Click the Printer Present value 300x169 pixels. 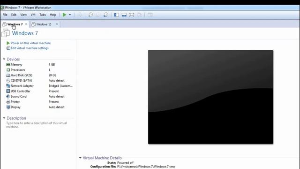click(53, 102)
